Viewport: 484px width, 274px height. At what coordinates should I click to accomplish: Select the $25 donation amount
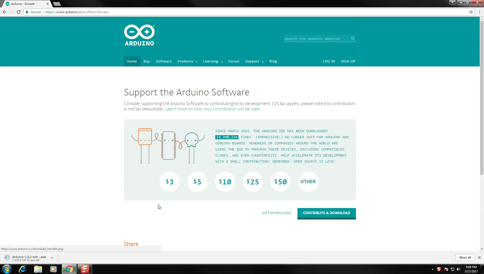253,181
